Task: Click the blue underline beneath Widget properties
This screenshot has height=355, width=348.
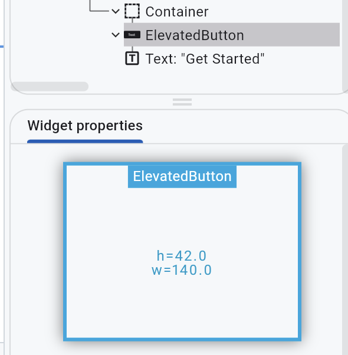Action: 85,142
